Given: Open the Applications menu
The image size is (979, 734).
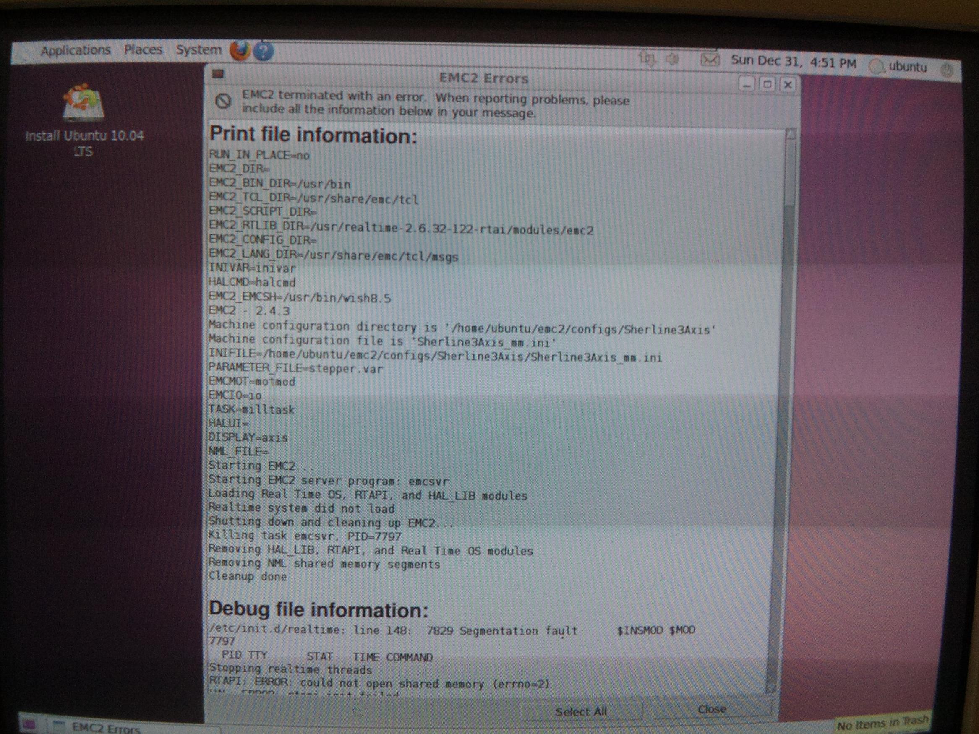Looking at the screenshot, I should click(75, 50).
